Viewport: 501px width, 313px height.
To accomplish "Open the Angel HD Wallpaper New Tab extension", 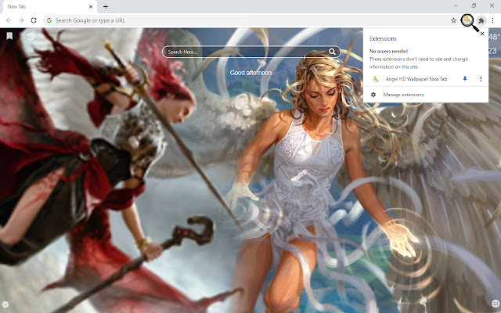I will [x=416, y=79].
